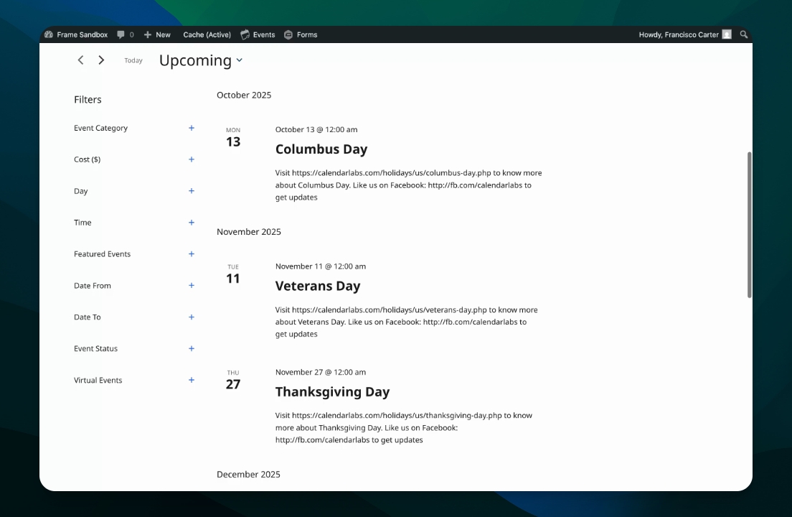The width and height of the screenshot is (792, 517).
Task: Click the November 27 @ 12:00 am datetime
Action: pyautogui.click(x=320, y=372)
